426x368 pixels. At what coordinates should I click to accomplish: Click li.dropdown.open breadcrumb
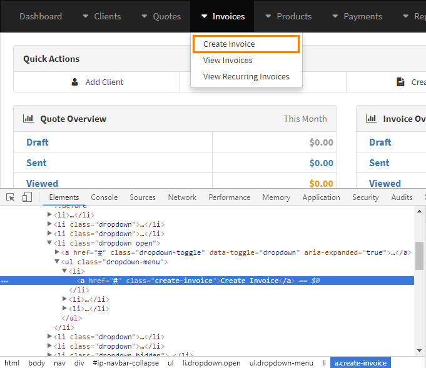(x=211, y=363)
